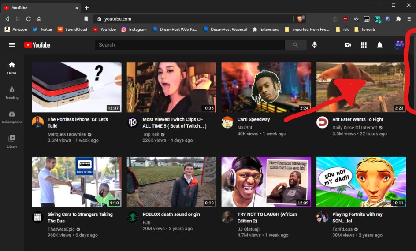416x251 pixels.
Task: Open the Extensions bookmark
Action: (266, 30)
